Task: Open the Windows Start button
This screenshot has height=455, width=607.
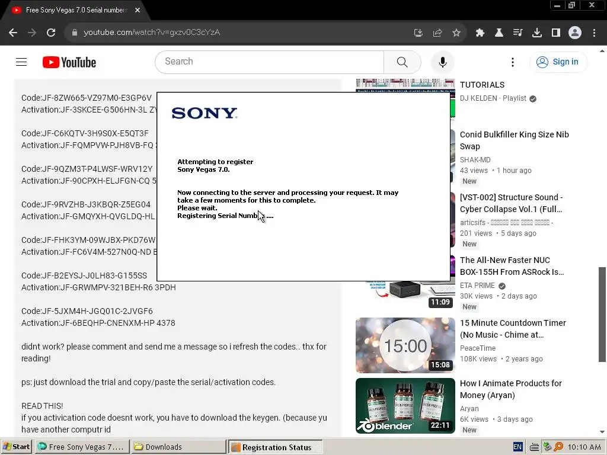Action: 17,447
